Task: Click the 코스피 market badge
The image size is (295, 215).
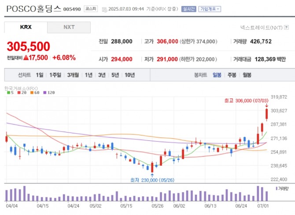Action: pyautogui.click(x=91, y=9)
